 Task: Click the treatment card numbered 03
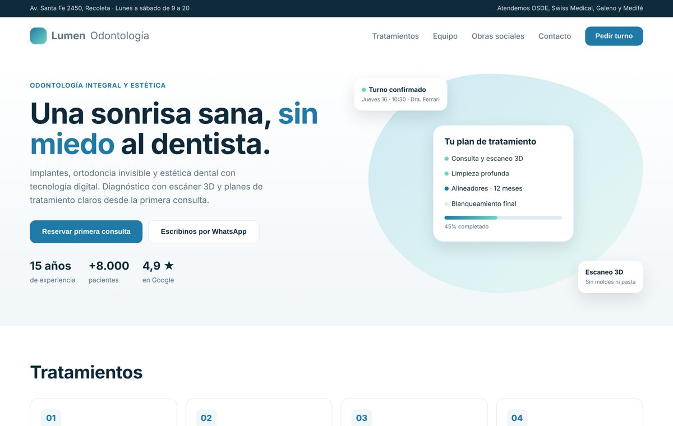414,413
